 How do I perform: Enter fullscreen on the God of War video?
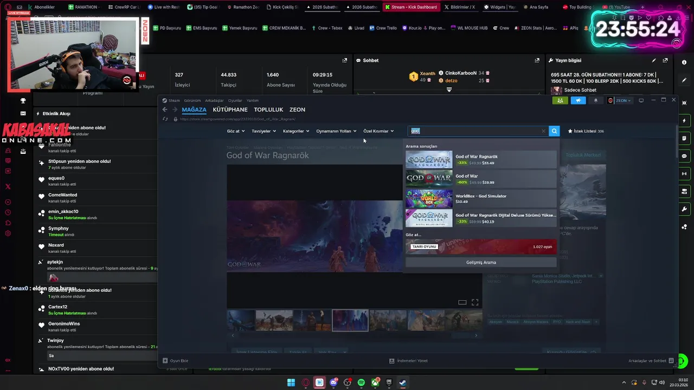pos(475,302)
